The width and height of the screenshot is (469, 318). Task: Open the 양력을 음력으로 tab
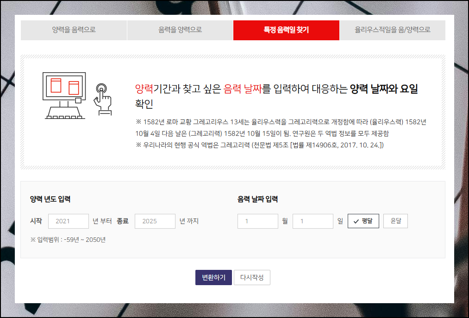[x=74, y=30]
